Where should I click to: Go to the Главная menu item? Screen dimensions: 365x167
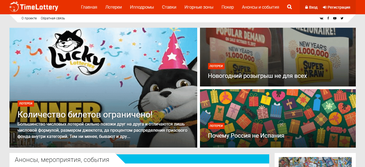click(89, 7)
